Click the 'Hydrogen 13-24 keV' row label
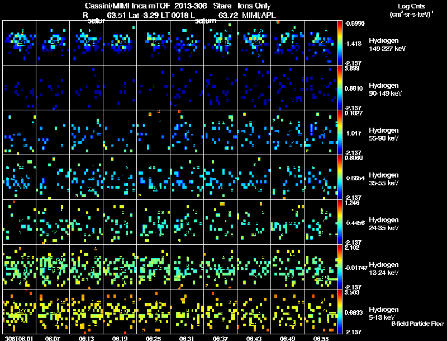 click(x=384, y=269)
